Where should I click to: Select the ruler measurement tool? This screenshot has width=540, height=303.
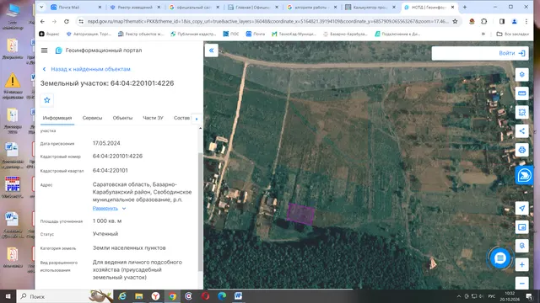tap(521, 93)
